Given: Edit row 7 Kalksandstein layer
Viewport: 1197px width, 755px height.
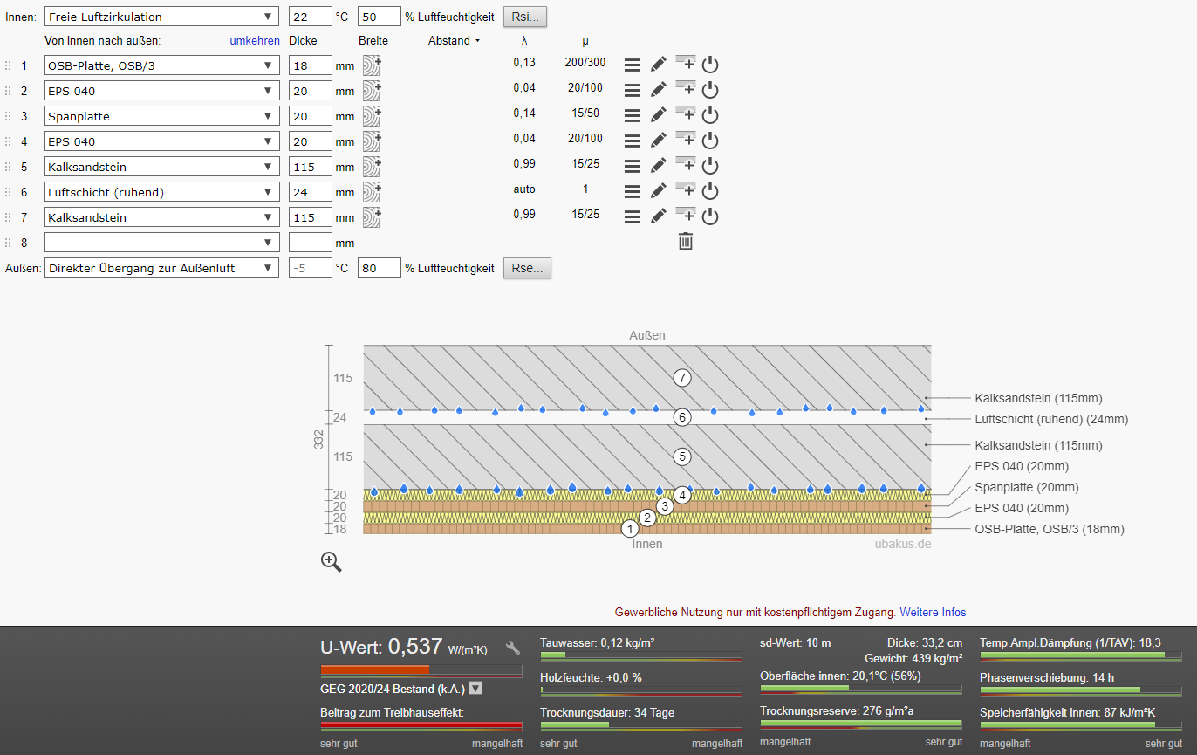Looking at the screenshot, I should click(659, 216).
